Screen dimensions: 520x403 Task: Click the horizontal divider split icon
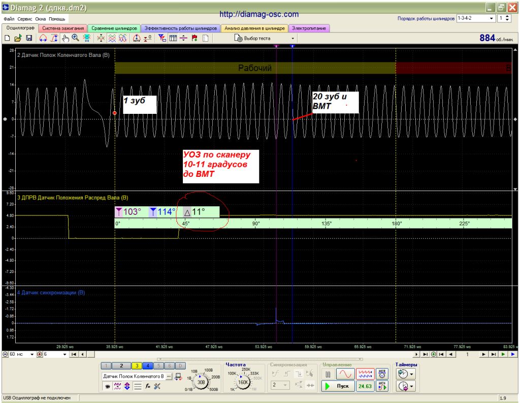pos(183,38)
